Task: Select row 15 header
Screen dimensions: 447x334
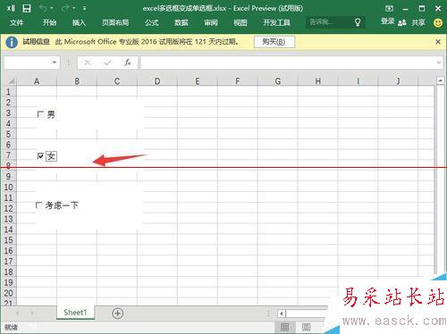Action: [x=8, y=240]
